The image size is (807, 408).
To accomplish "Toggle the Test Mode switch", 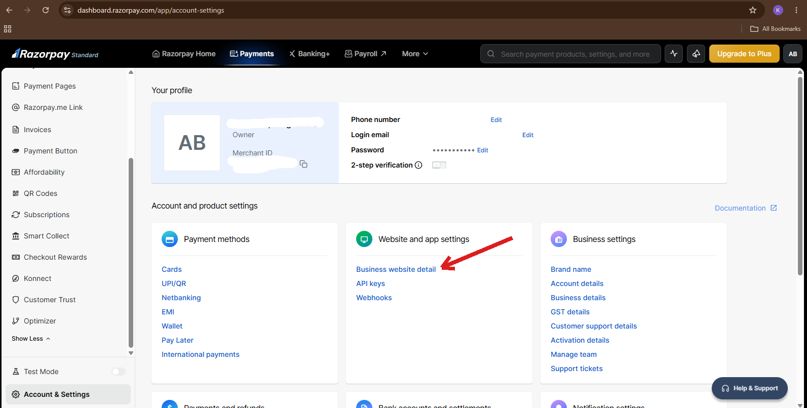I will click(119, 372).
